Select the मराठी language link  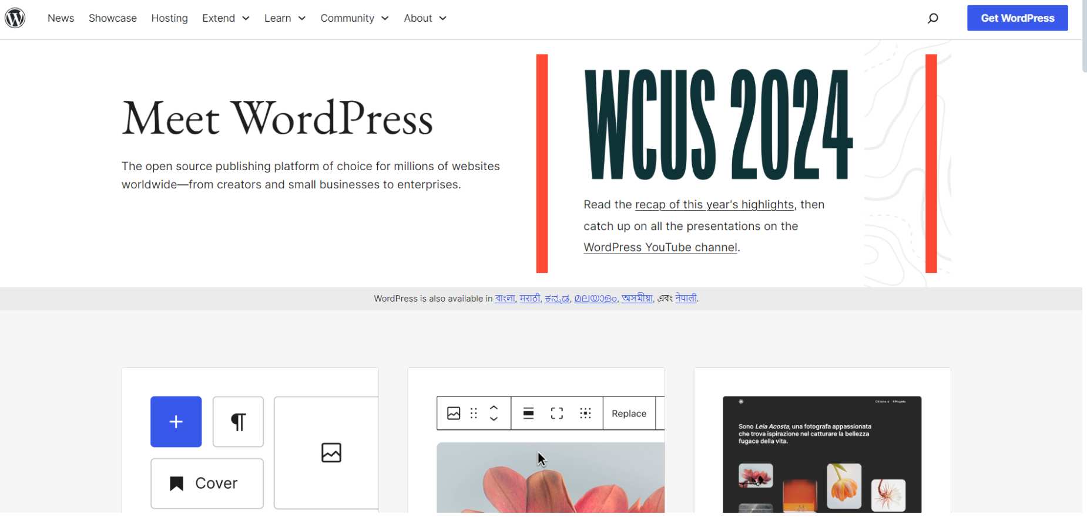pos(530,298)
